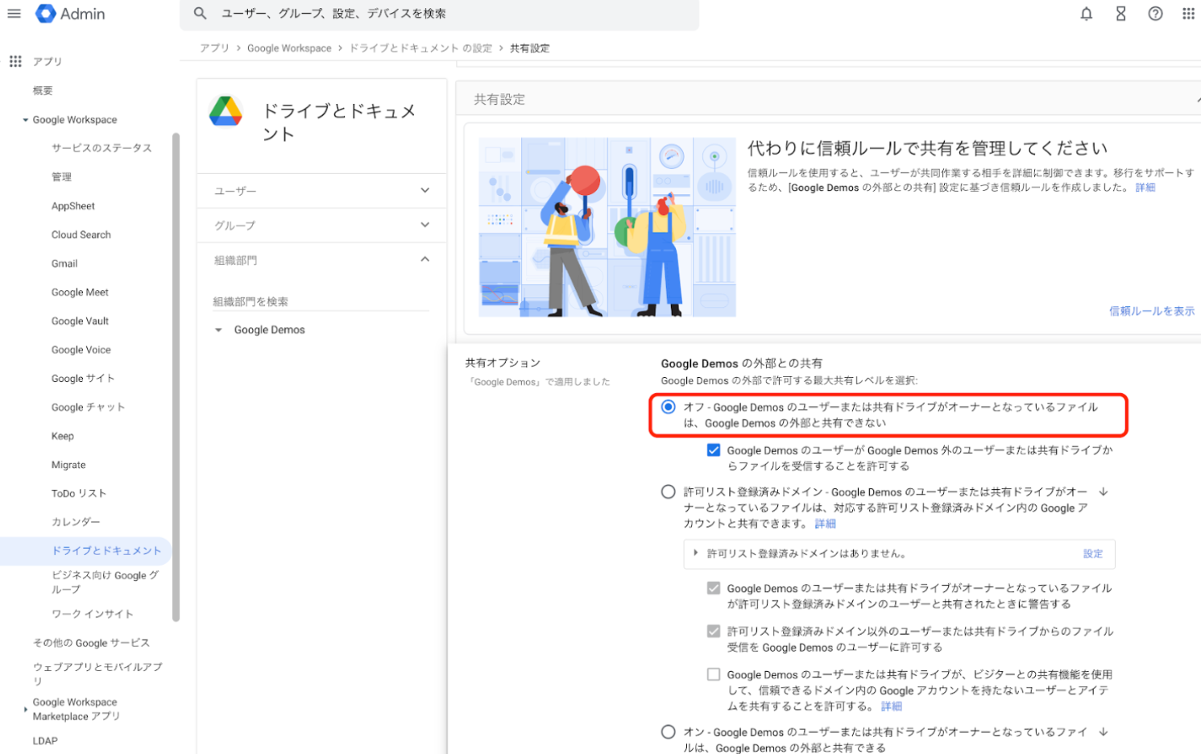1201x754 pixels.
Task: Open the hourglass tasks icon
Action: [1120, 14]
